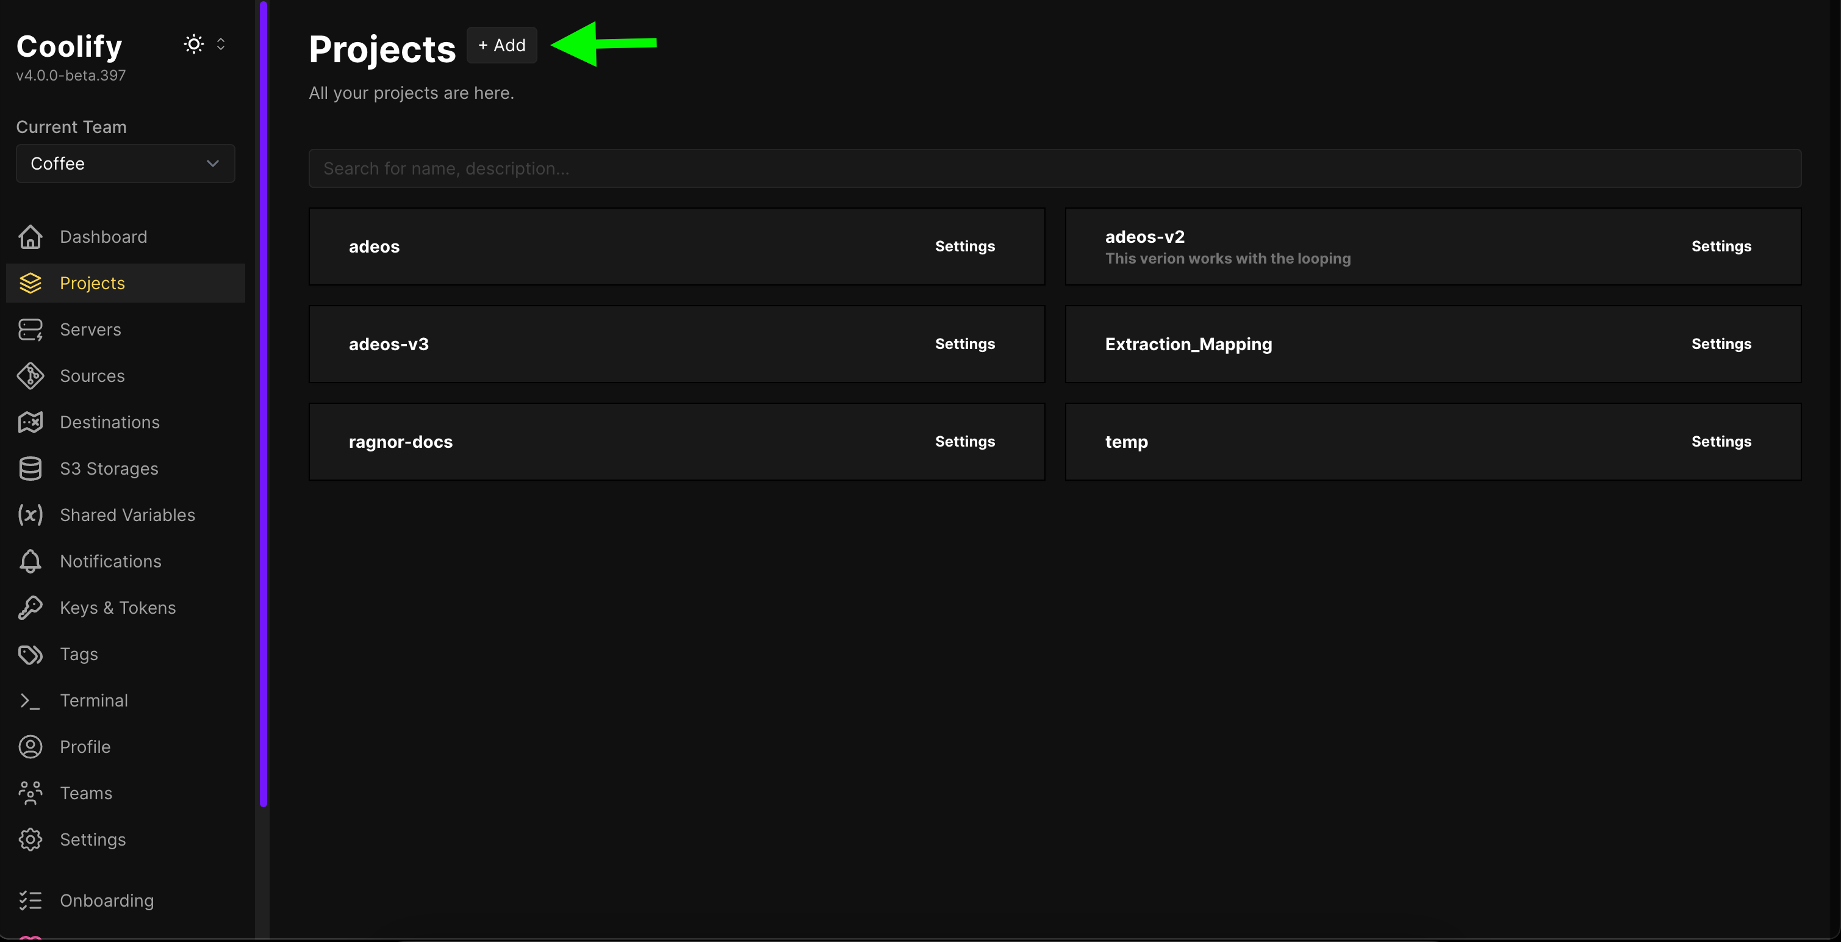Open Servers page
The width and height of the screenshot is (1841, 942).
126,329
